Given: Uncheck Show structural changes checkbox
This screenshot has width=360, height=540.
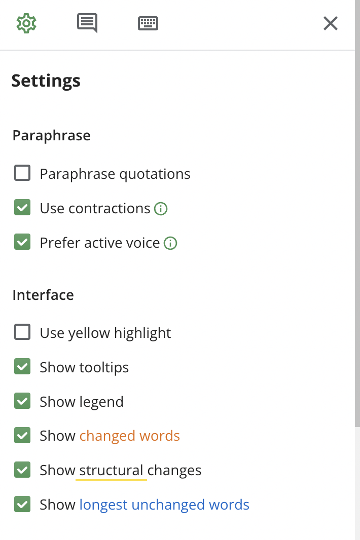Looking at the screenshot, I should click(x=22, y=470).
